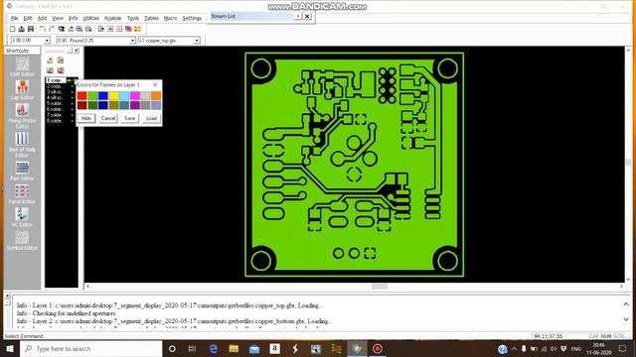The image size is (636, 357).
Task: Click the Amazon taskbar icon
Action: [274, 348]
